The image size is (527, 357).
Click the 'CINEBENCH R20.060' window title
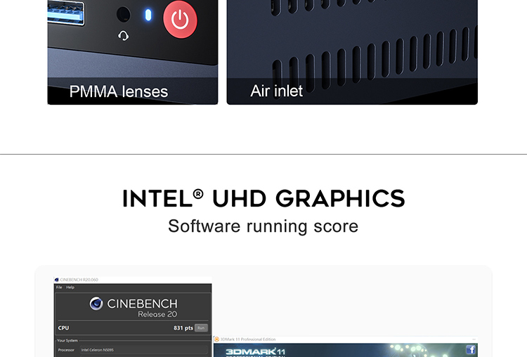click(x=79, y=280)
